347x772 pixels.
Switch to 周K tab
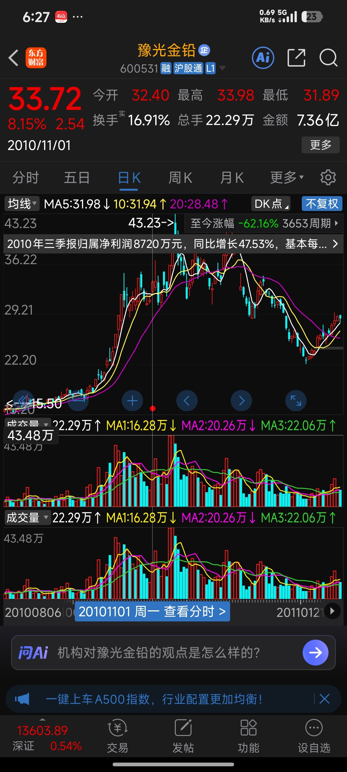180,177
